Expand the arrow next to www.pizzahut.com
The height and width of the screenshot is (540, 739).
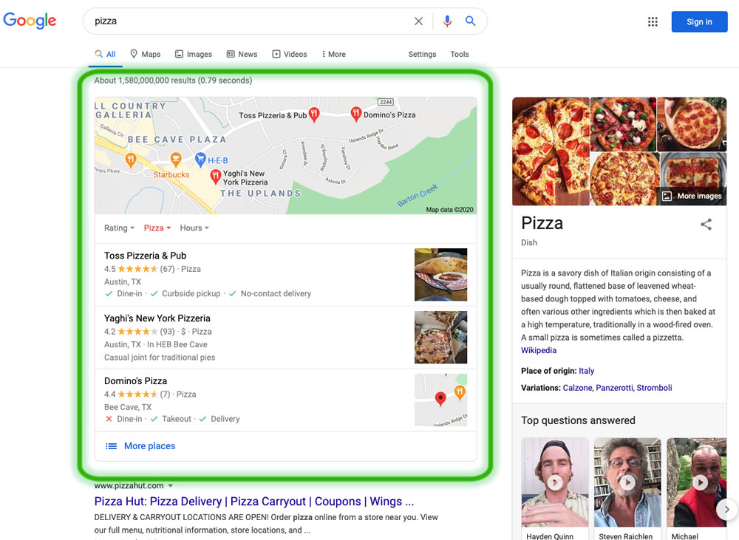(171, 486)
